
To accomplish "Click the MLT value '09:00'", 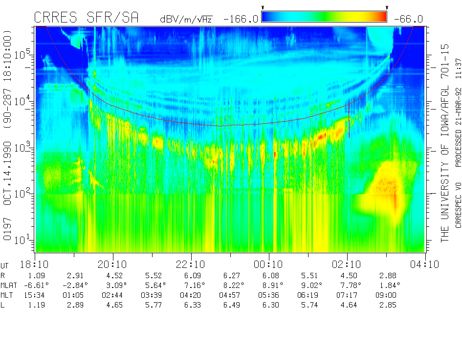I will point(386,295).
